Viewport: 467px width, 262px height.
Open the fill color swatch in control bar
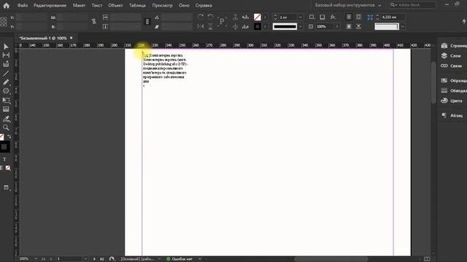click(258, 17)
